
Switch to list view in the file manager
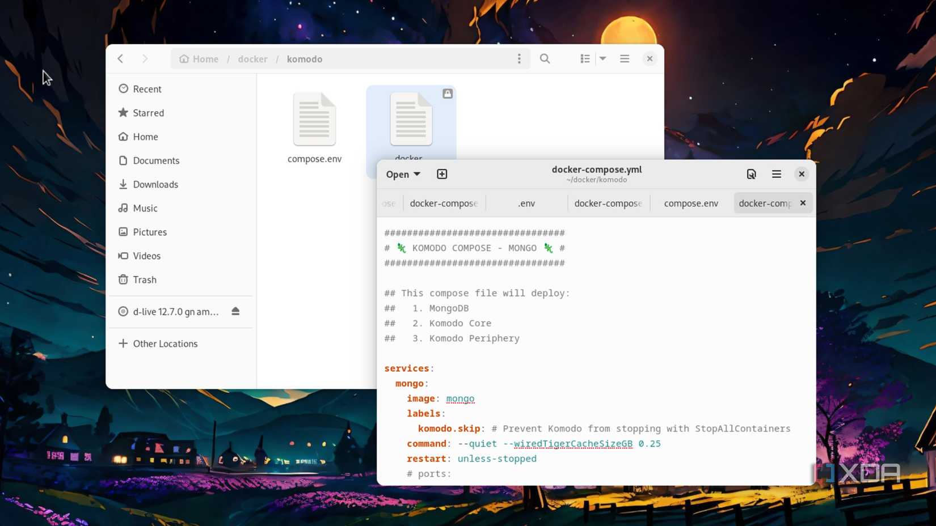coord(584,58)
